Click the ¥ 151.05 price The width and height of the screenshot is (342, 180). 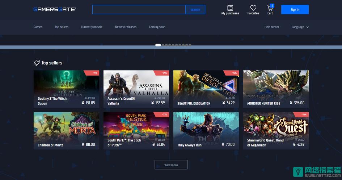click(88, 103)
